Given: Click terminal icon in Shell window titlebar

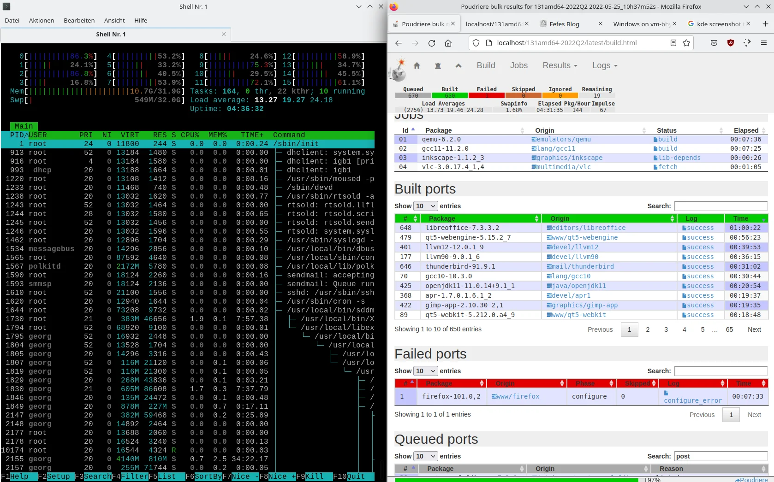Looking at the screenshot, I should point(6,6).
